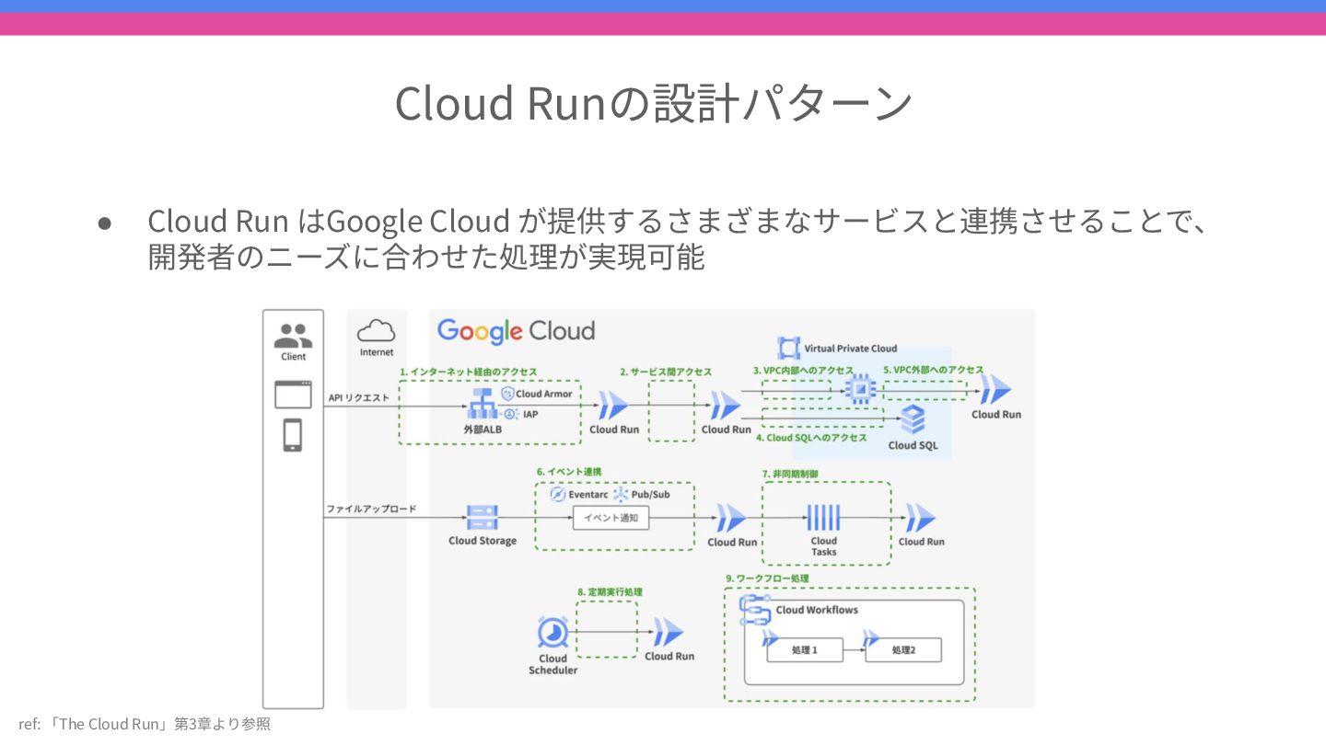Click the IAP icon
Viewport: 1326px width, 745px height.
510,415
